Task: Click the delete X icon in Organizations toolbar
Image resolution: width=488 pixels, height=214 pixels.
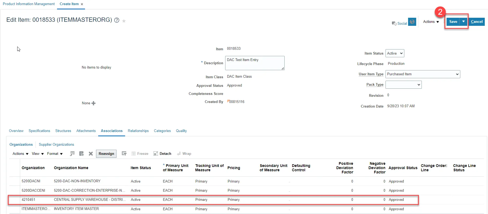Action: point(91,154)
